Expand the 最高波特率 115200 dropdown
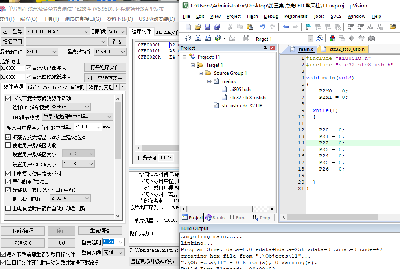Viewport: 400px width, 269px height. (x=110, y=52)
